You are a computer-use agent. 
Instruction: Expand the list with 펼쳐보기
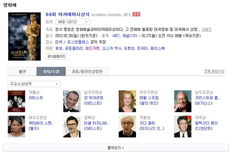[x=116, y=148]
